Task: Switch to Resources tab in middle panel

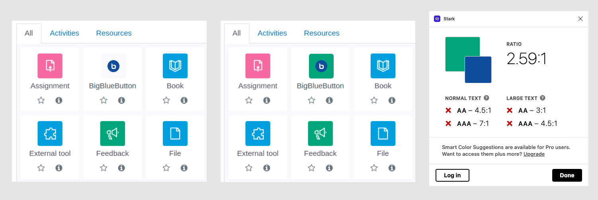Action: tap(322, 33)
